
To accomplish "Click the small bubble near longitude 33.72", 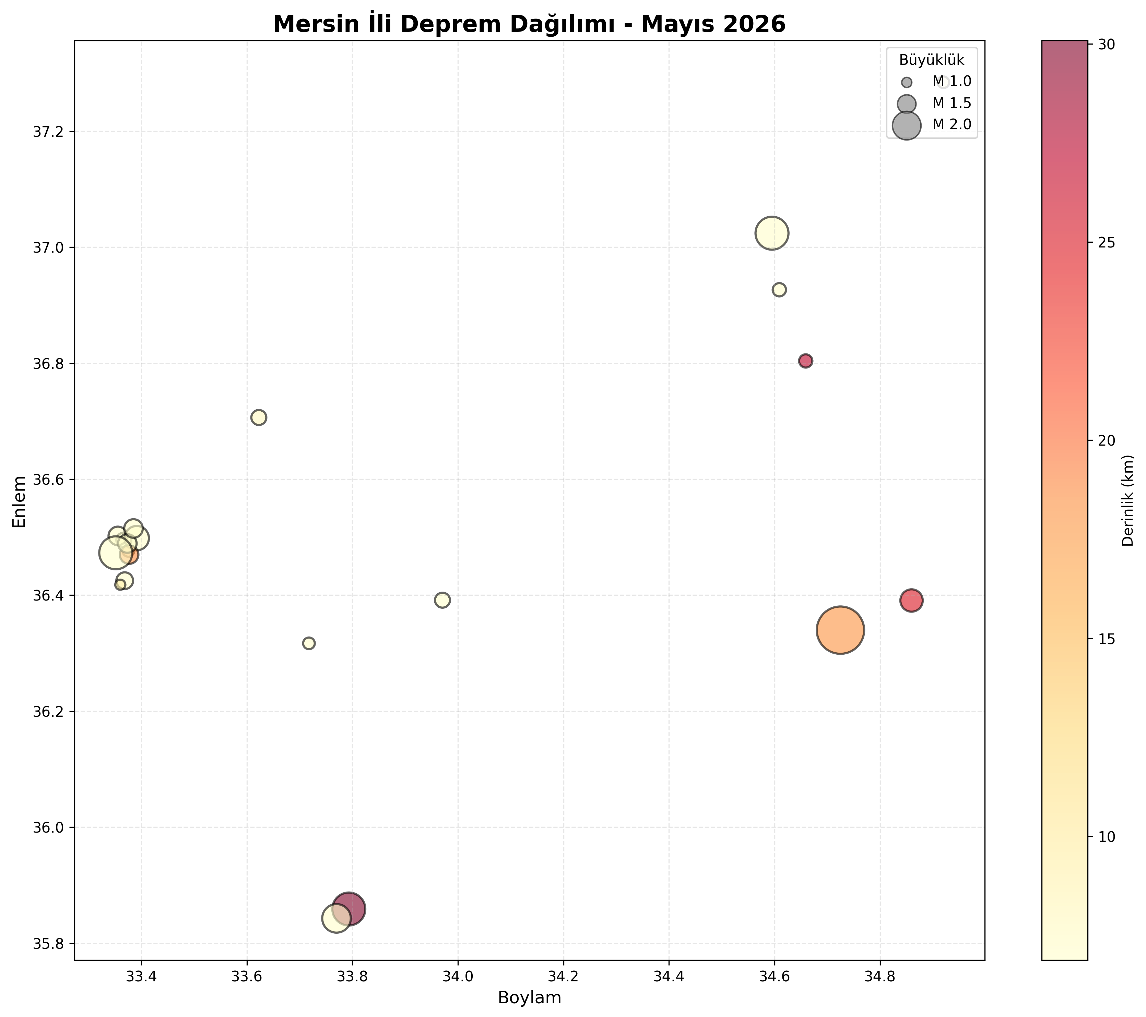I will tap(308, 643).
